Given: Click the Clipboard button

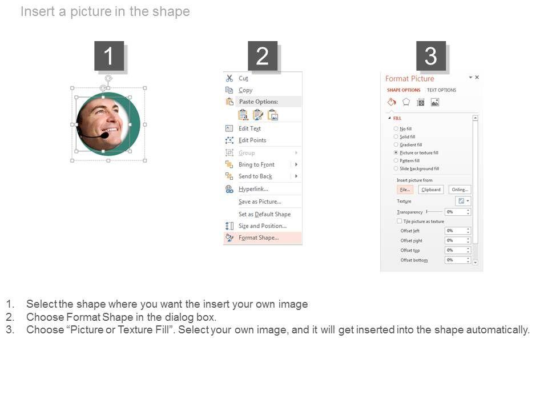Looking at the screenshot, I should [431, 190].
